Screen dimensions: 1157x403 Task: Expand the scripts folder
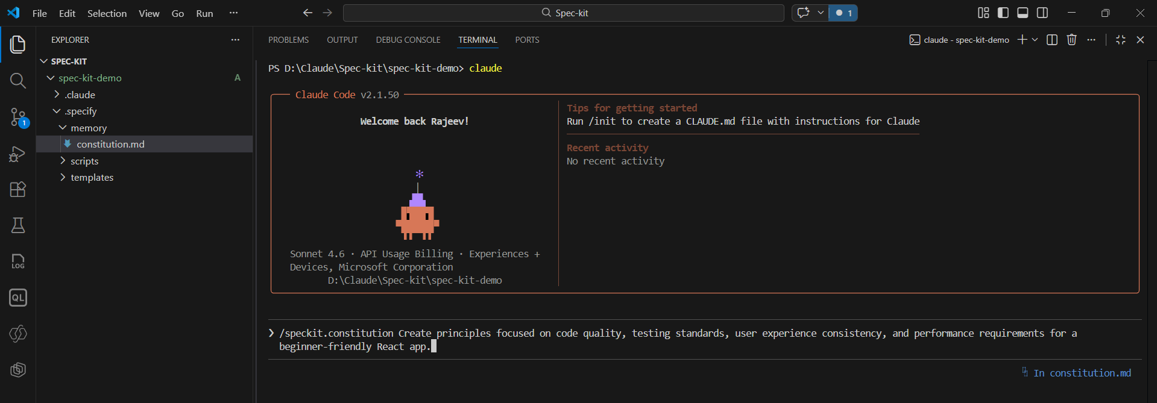click(x=84, y=161)
